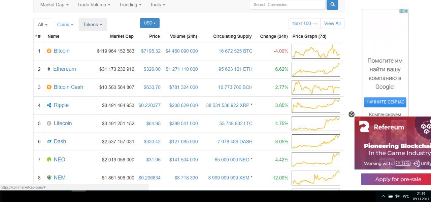431x202 pixels.
Task: Open the Bitcoin name link
Action: (62, 51)
